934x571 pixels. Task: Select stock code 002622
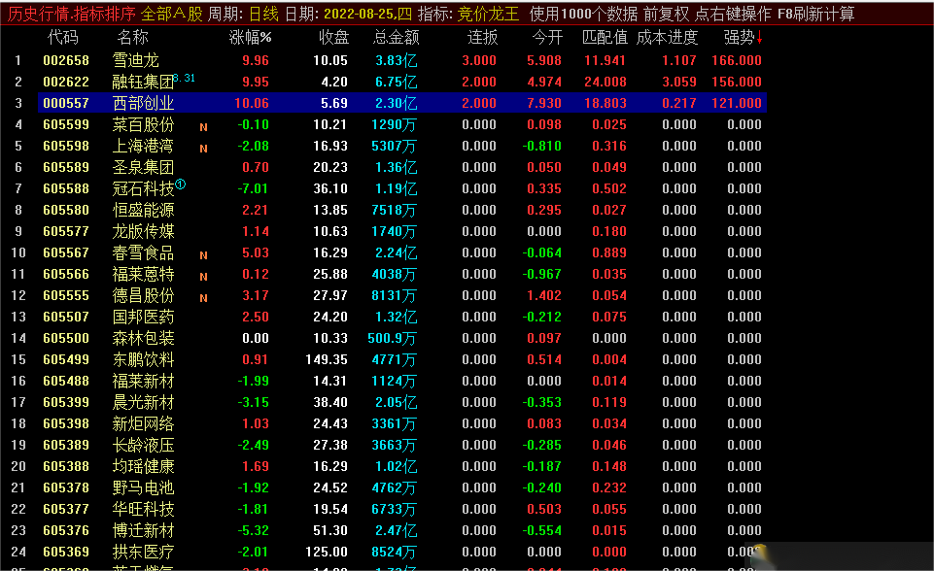(x=66, y=82)
